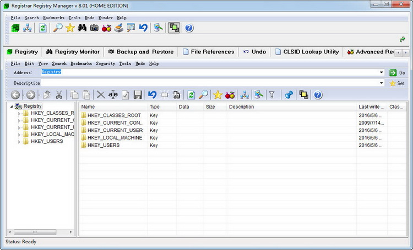Screen dimensions: 413x250
Task: Click the brush cleanup icon in top toolbar
Action: [119, 28]
